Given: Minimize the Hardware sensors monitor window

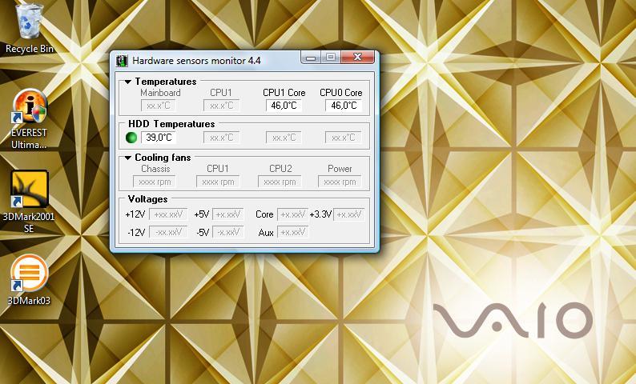Looking at the screenshot, I should tap(311, 58).
